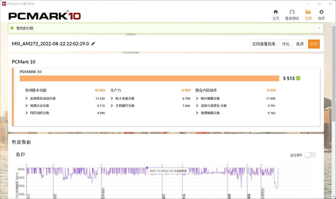336x199 pixels.
Task: Click the PCMark 10 title bar app icon
Action: pyautogui.click(x=4, y=4)
